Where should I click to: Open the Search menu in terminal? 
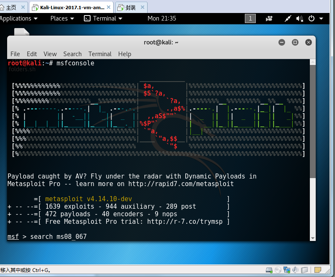coord(73,54)
